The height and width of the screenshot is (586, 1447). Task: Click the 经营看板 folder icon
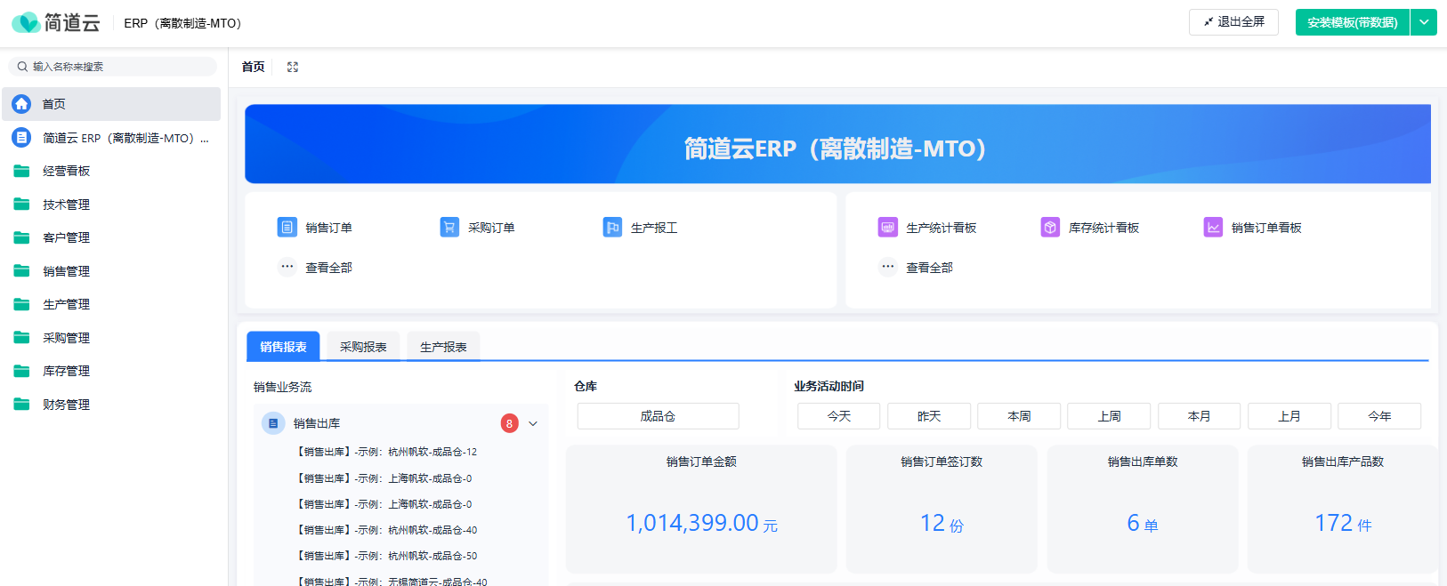pos(22,171)
